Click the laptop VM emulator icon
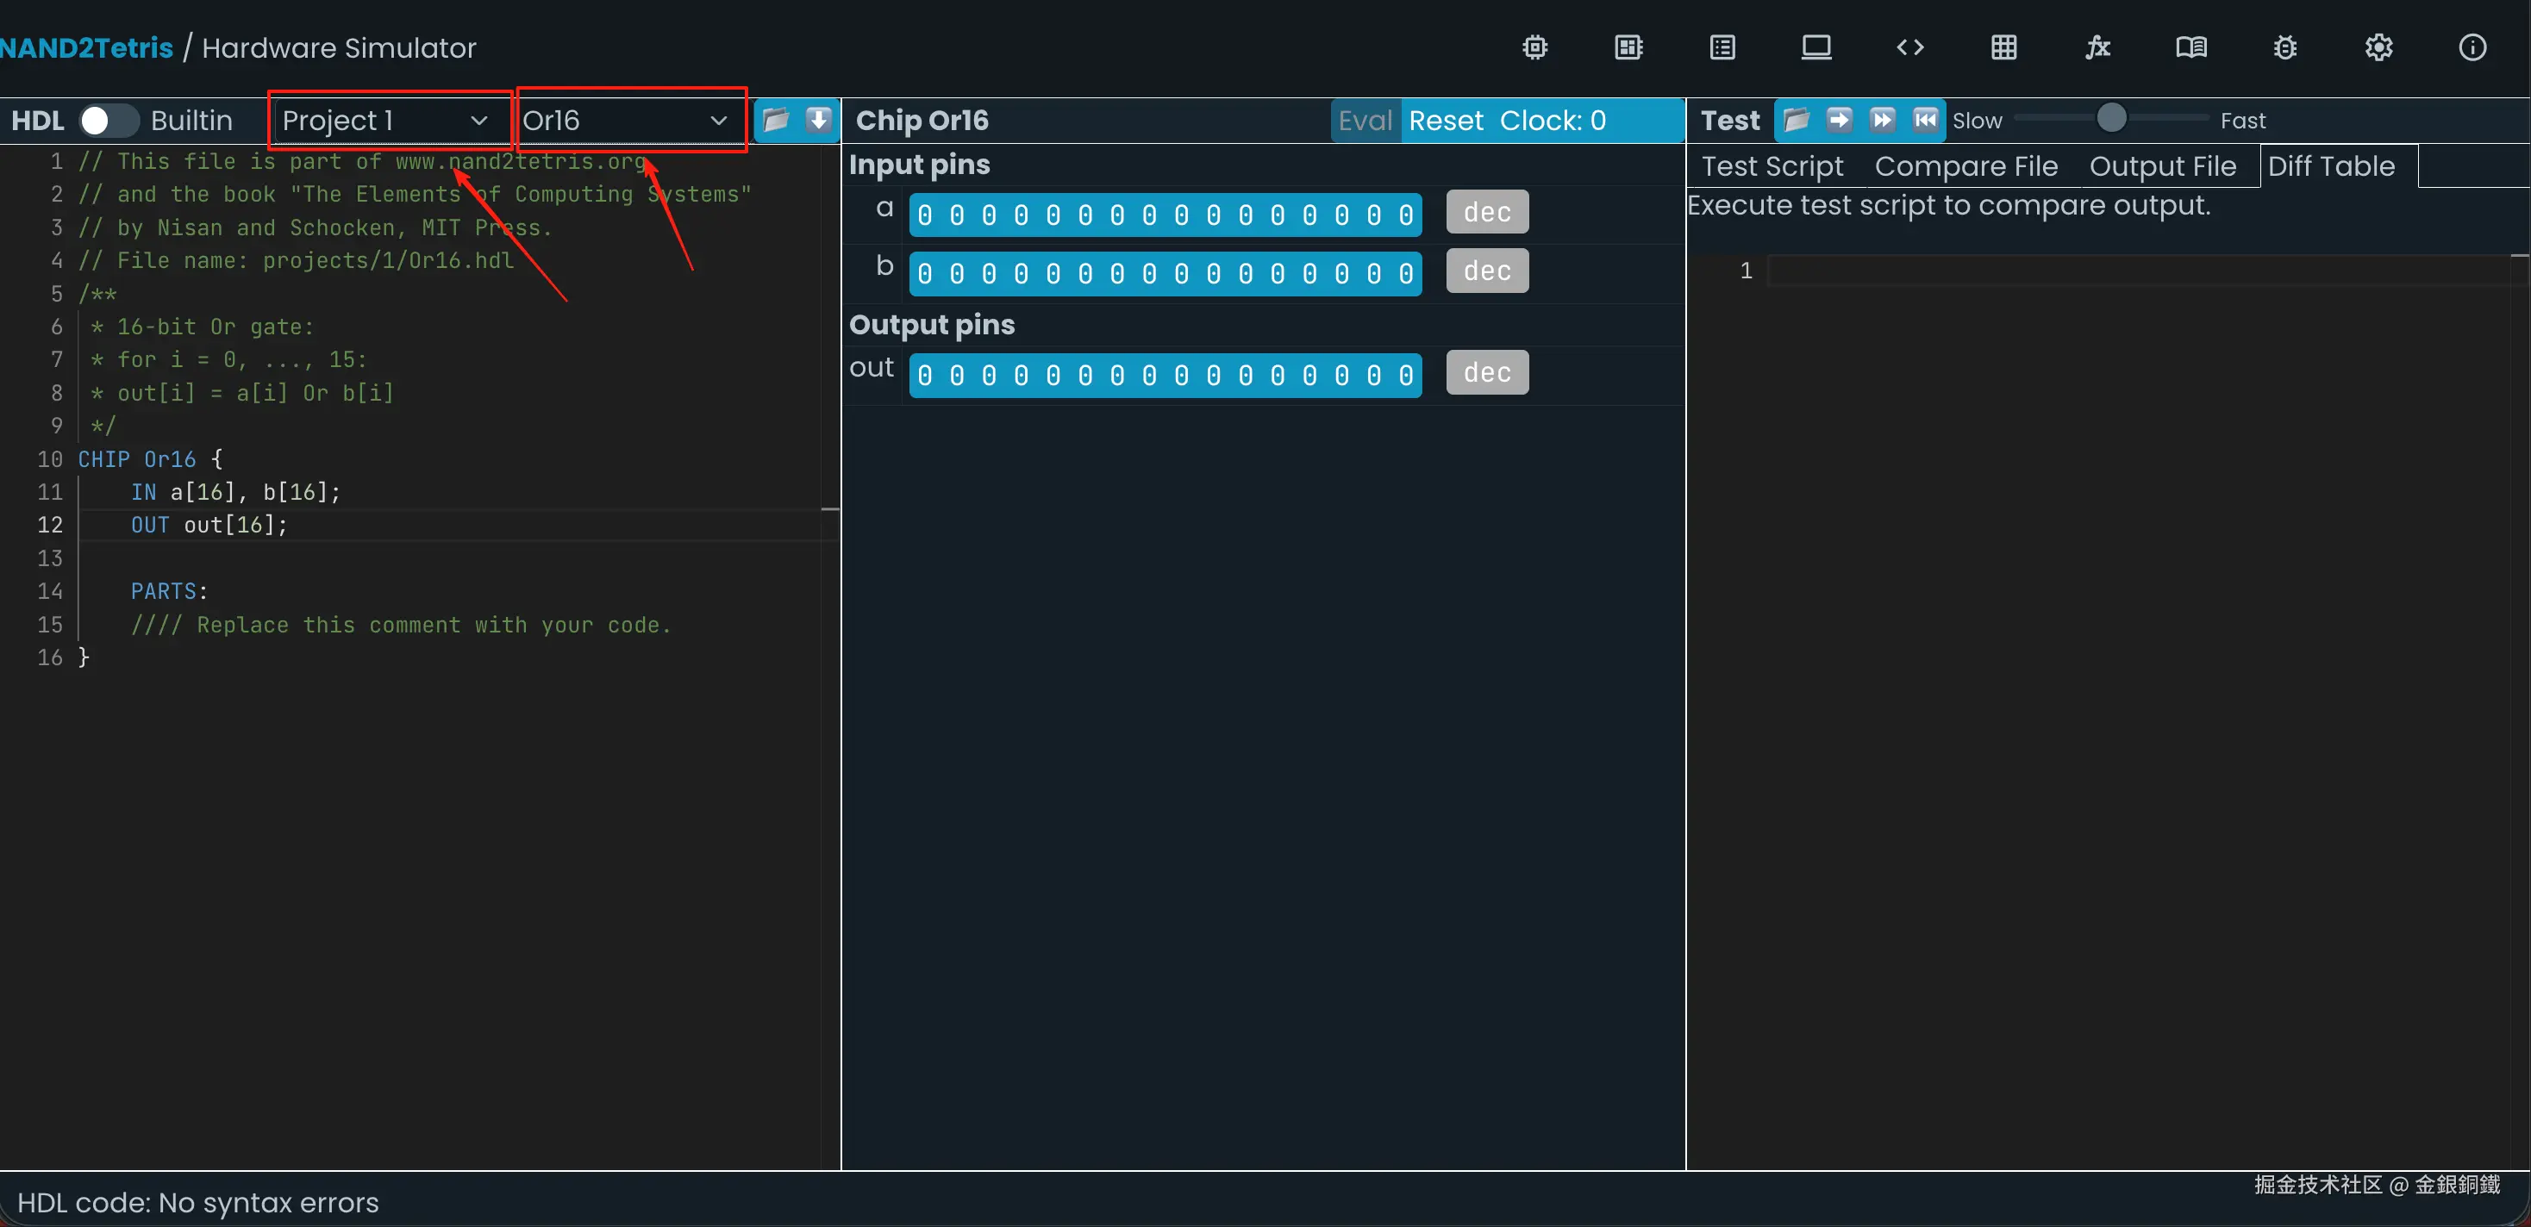 point(1815,47)
